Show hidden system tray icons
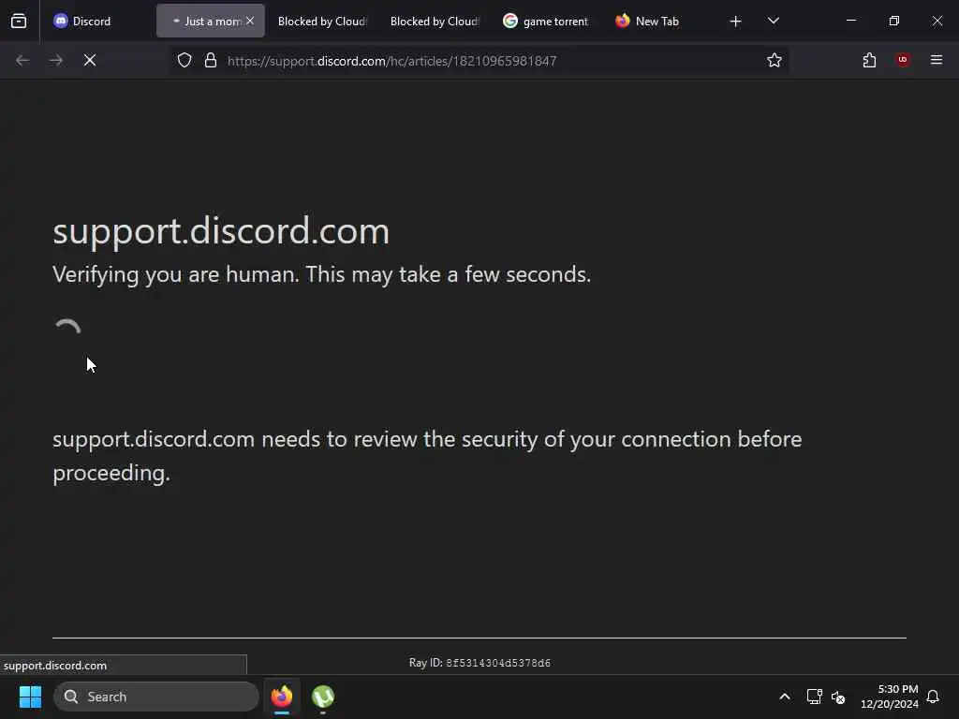Screen dimensions: 959x719 785,697
